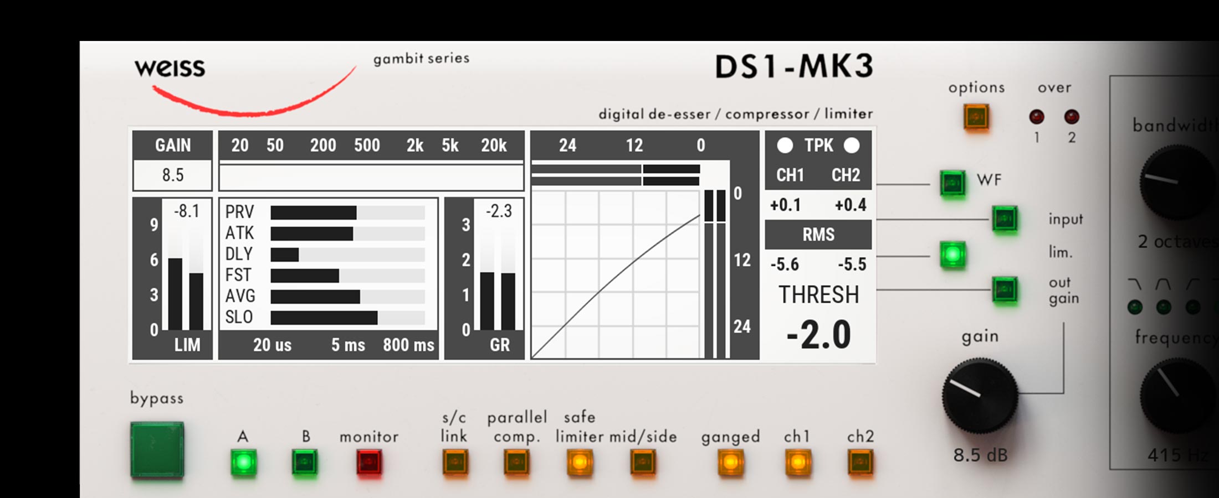Select the band-pass filter shape LED
This screenshot has height=498, width=1219.
tap(1164, 307)
